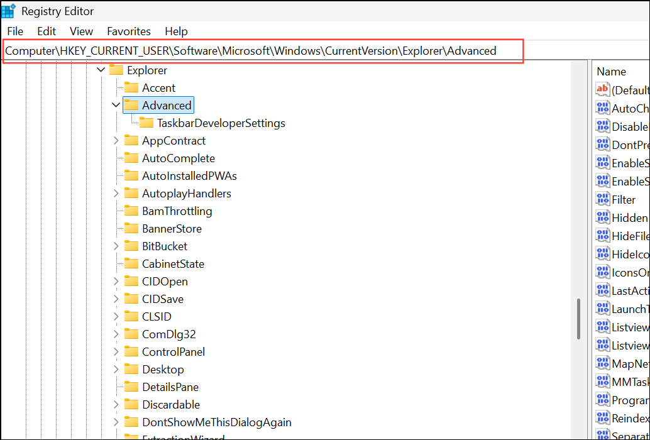Expand the CIDOpen key
This screenshot has width=650, height=440.
116,282
